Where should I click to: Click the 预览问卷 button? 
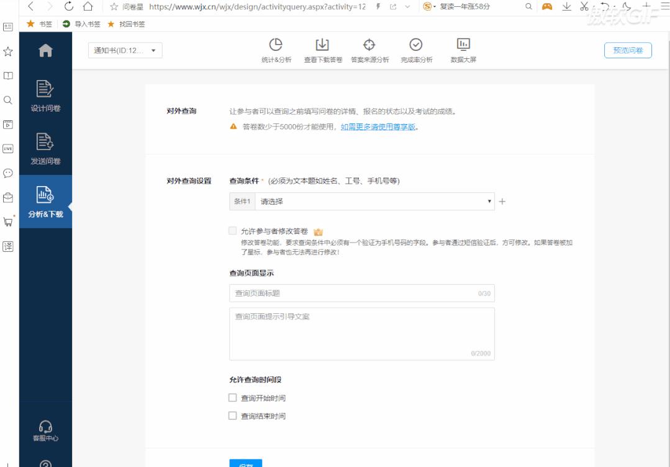(x=628, y=50)
